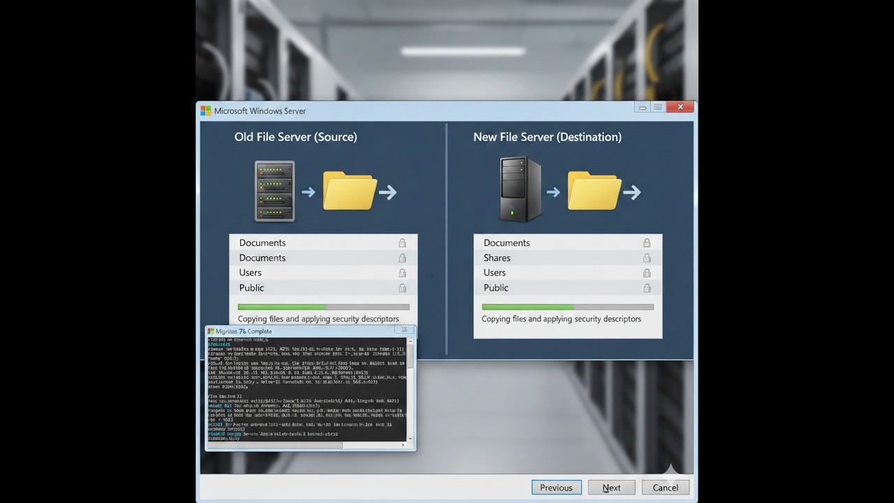
Task: Click the console horizontal scrollbar thumb
Action: [x=275, y=445]
